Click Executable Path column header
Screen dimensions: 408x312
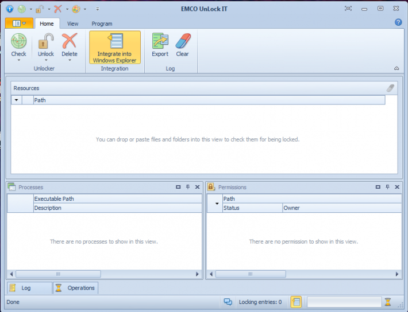(118, 199)
